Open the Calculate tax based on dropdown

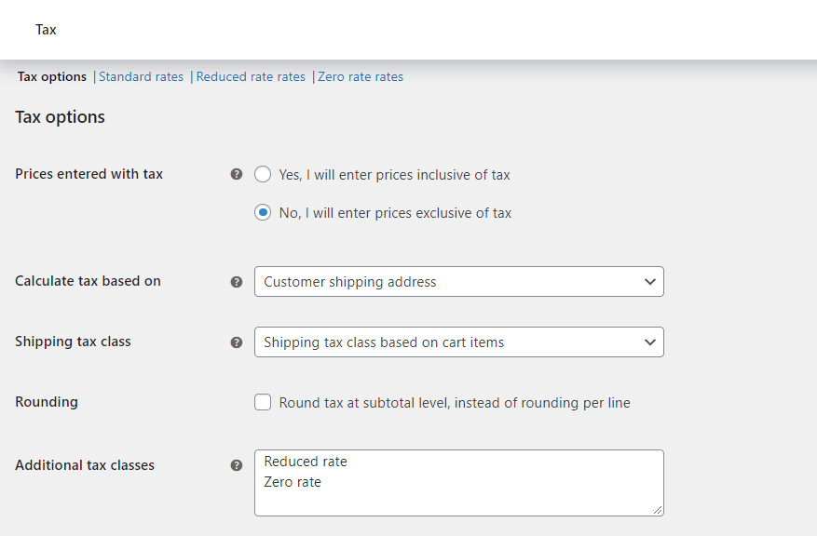tap(458, 281)
